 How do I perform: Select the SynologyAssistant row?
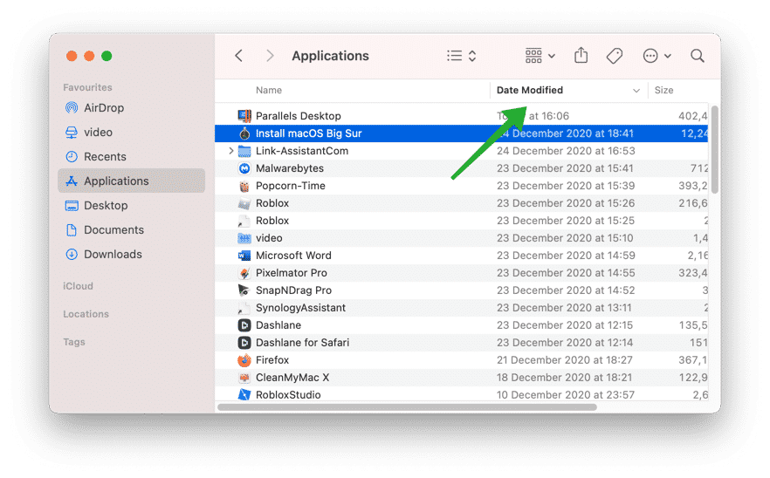pos(462,308)
